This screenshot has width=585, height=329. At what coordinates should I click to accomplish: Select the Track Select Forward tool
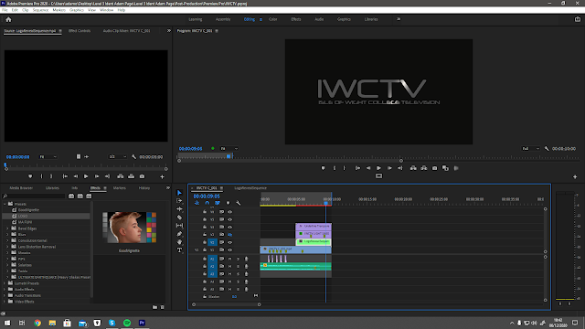(179, 201)
